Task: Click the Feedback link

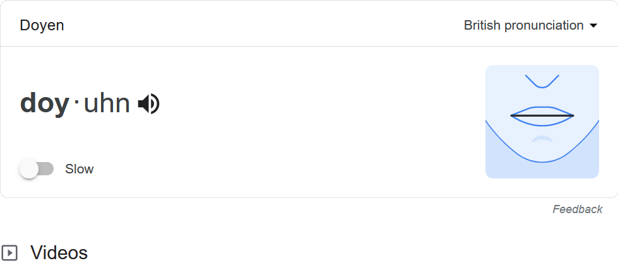Action: point(577,209)
